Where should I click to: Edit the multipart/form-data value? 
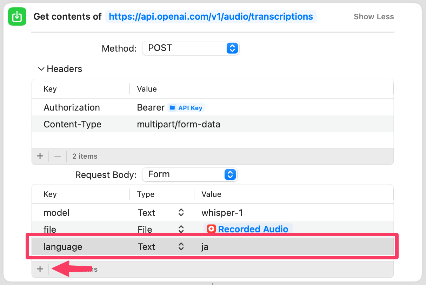(x=179, y=124)
